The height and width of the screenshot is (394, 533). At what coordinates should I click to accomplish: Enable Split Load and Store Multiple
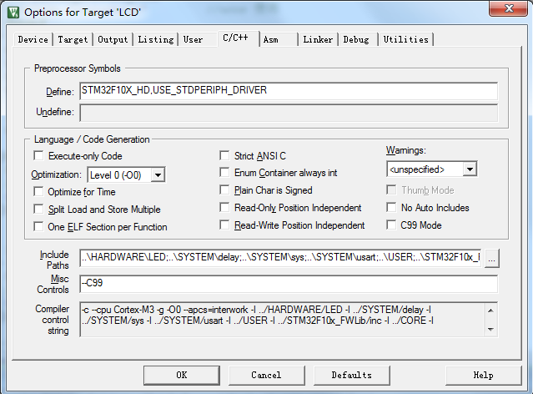coord(38,209)
